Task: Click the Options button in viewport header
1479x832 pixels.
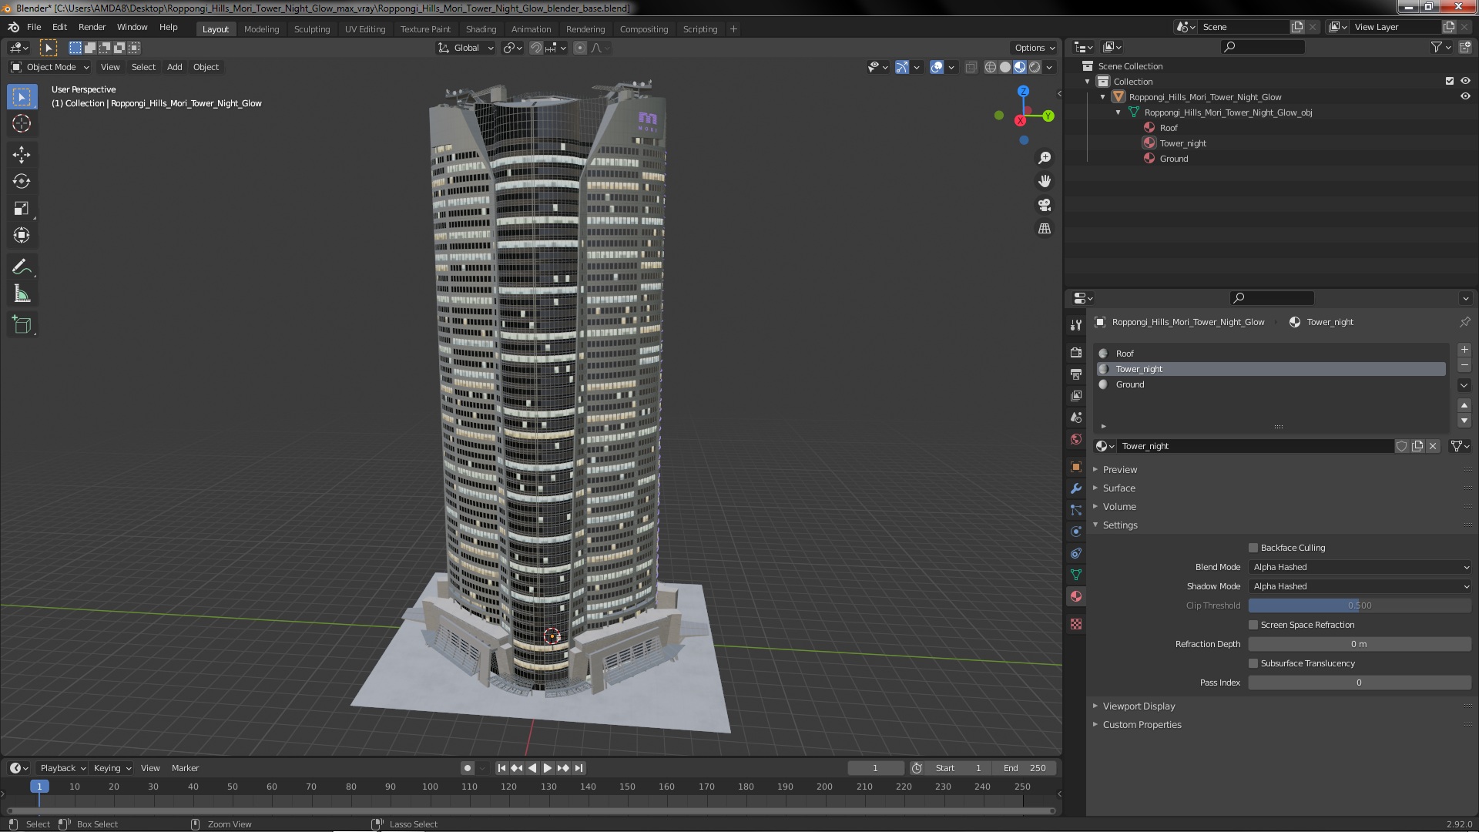Action: click(1035, 48)
